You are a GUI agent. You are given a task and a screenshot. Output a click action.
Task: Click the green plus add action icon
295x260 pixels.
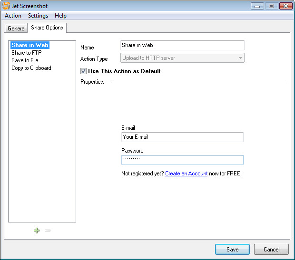click(x=37, y=231)
